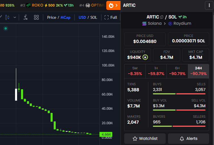214x145 pixels.
Task: Click the TXNS 5,388 value
Action: click(133, 90)
